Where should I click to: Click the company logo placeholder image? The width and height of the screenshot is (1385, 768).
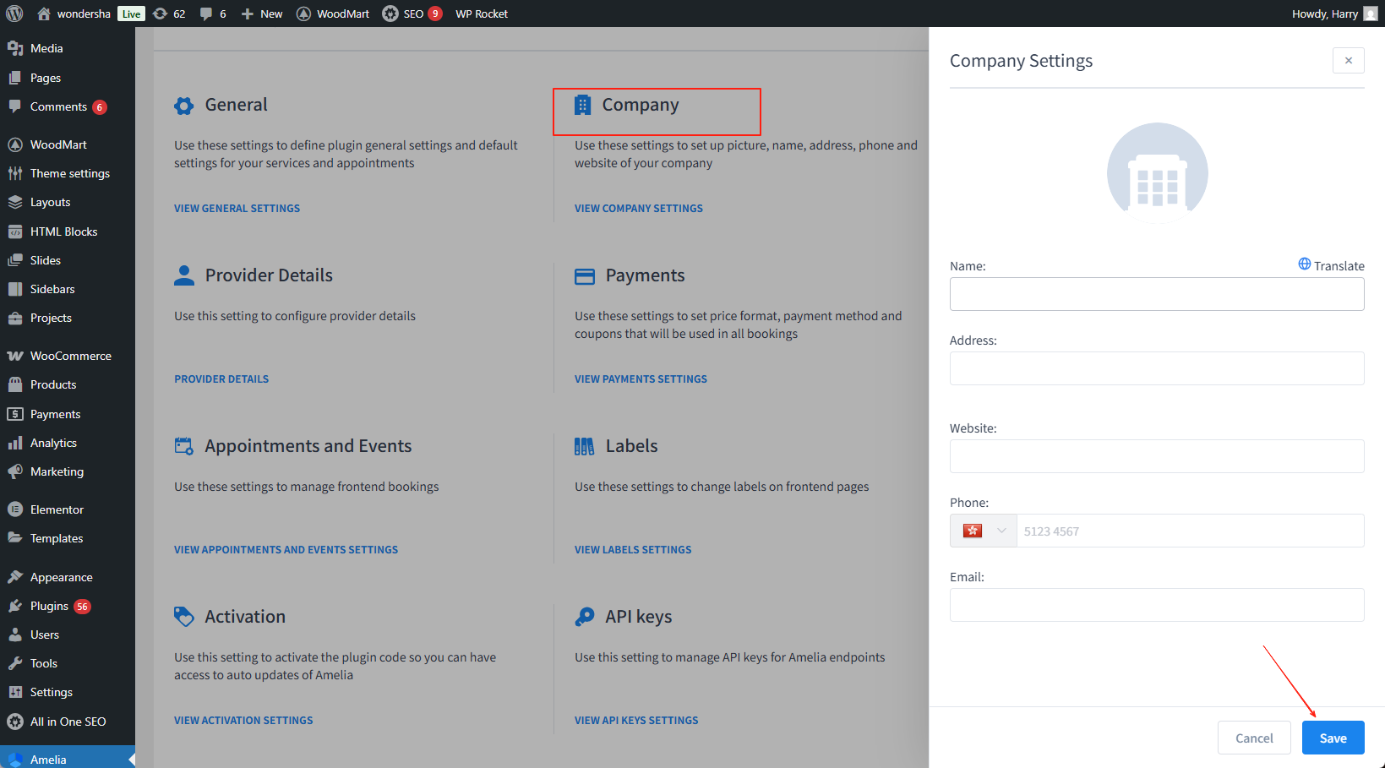coord(1157,173)
